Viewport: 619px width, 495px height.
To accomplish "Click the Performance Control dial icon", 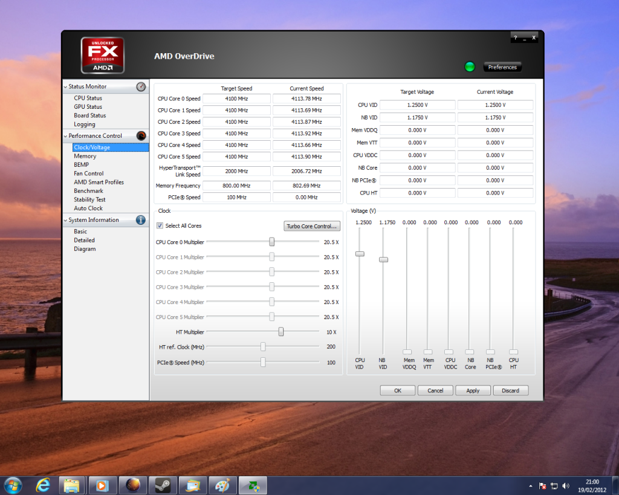I will (x=141, y=136).
